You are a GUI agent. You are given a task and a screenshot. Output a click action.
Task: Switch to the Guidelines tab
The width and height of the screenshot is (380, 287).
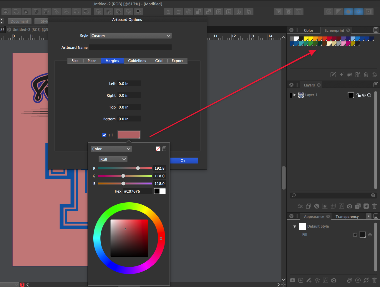(x=137, y=61)
